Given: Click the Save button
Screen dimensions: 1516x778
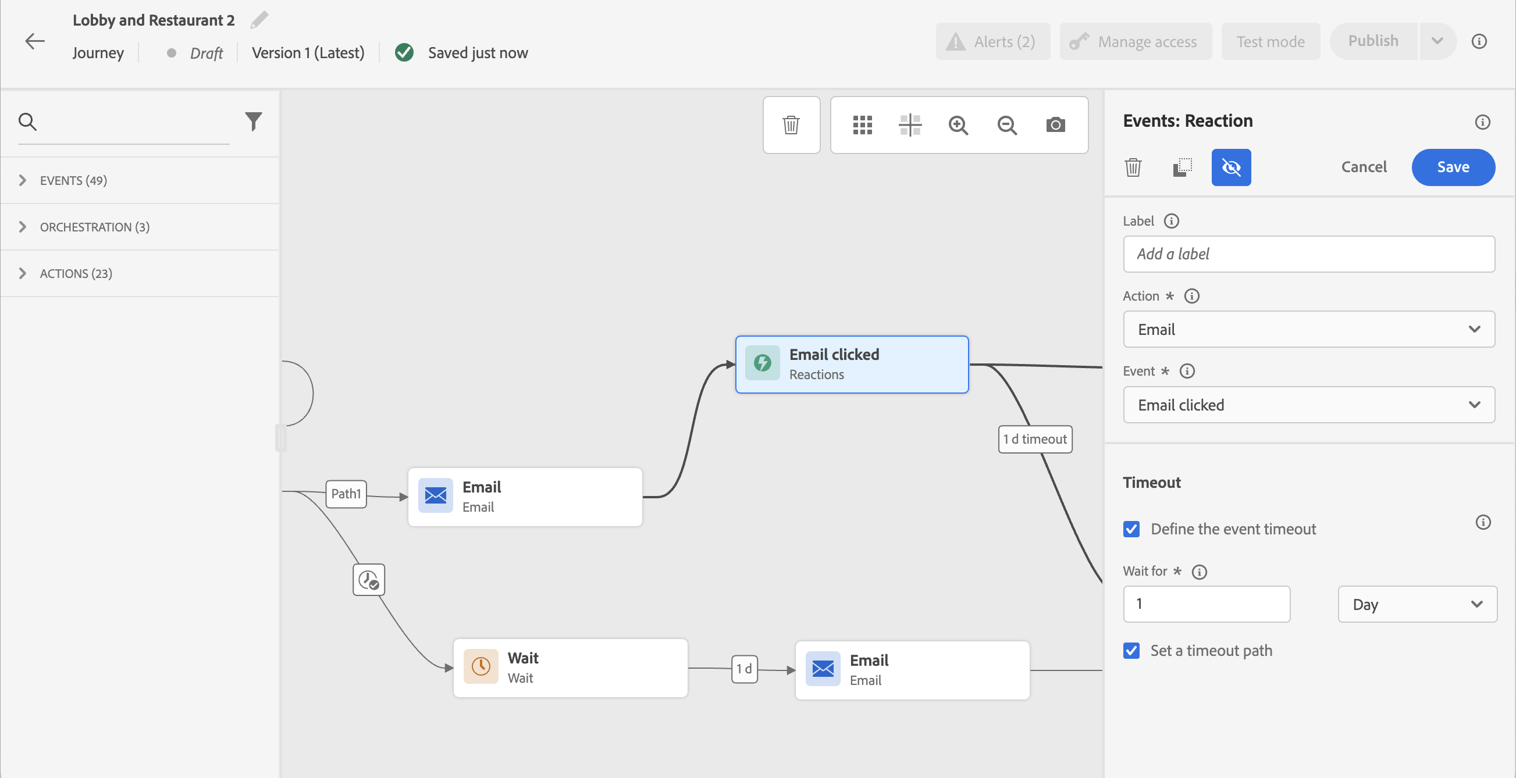Looking at the screenshot, I should coord(1453,167).
